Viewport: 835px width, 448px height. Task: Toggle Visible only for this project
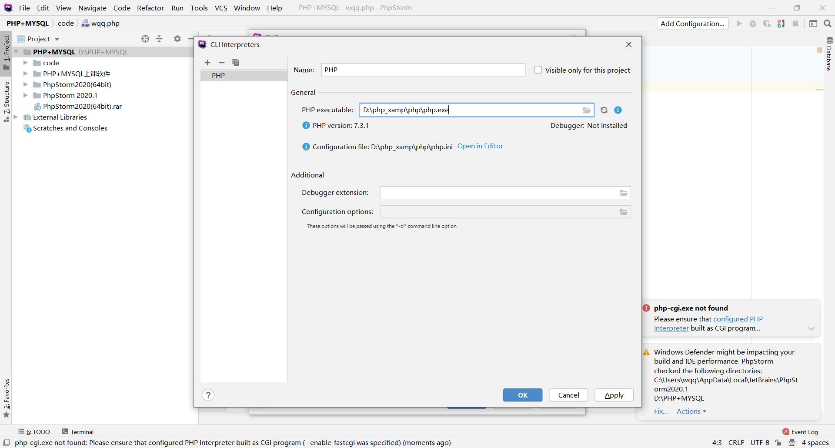pyautogui.click(x=538, y=70)
